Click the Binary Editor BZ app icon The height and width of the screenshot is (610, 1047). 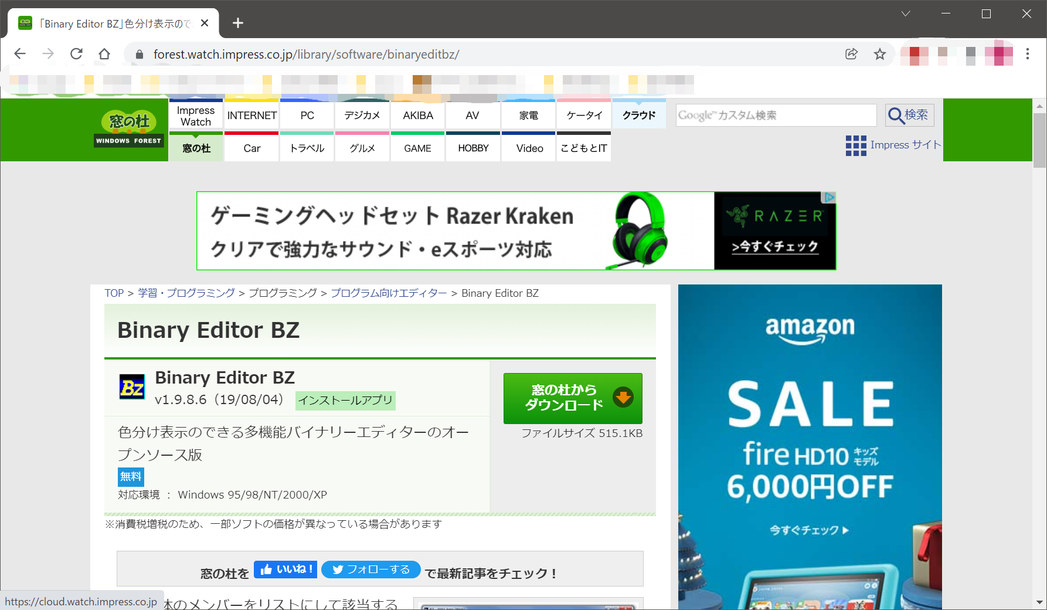[x=132, y=387]
